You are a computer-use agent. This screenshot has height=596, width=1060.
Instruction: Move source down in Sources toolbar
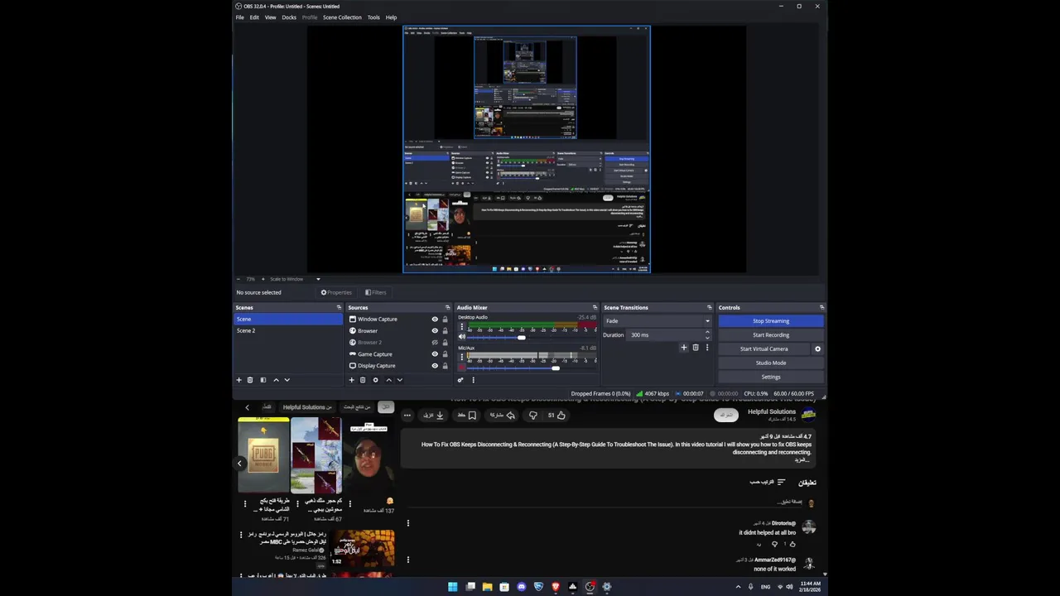click(399, 380)
